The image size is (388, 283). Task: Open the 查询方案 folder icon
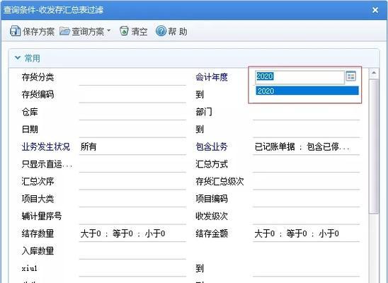(65, 31)
